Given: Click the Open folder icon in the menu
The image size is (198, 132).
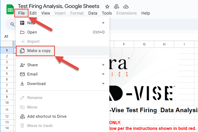Looking at the screenshot, I should click(x=22, y=32).
